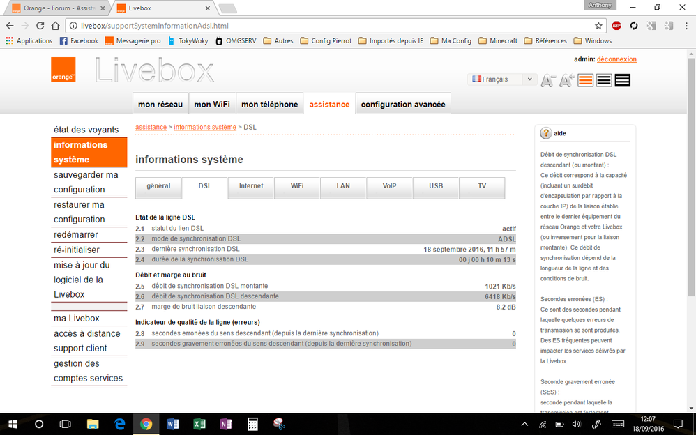Switch to the USB tab

click(x=436, y=188)
